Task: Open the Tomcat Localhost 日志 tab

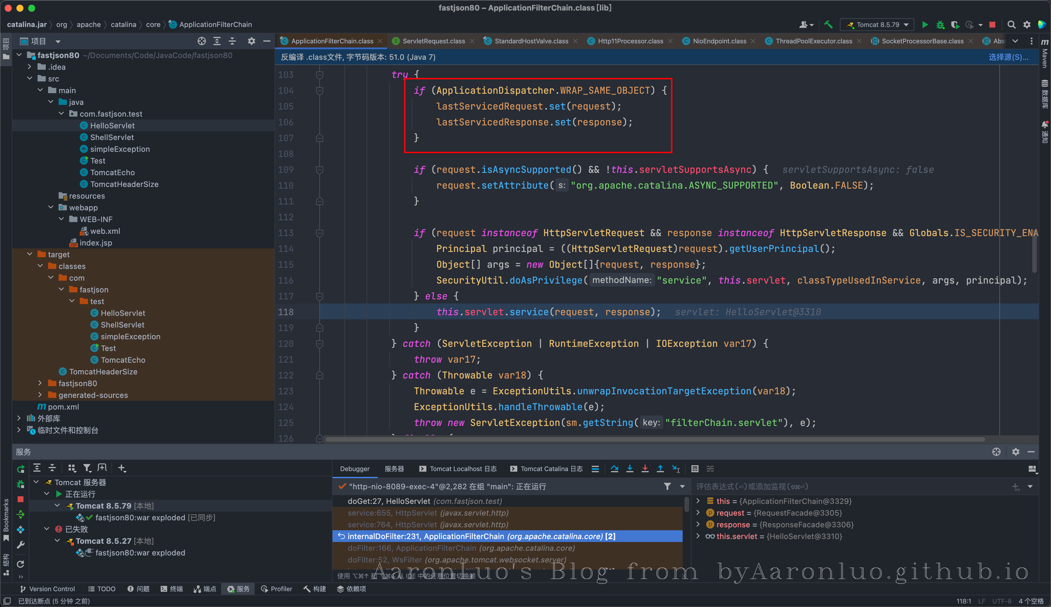Action: (458, 469)
